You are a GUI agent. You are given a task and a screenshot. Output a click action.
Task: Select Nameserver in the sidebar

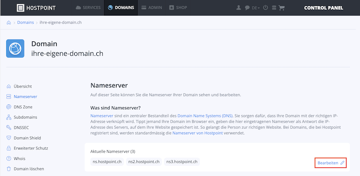(25, 97)
